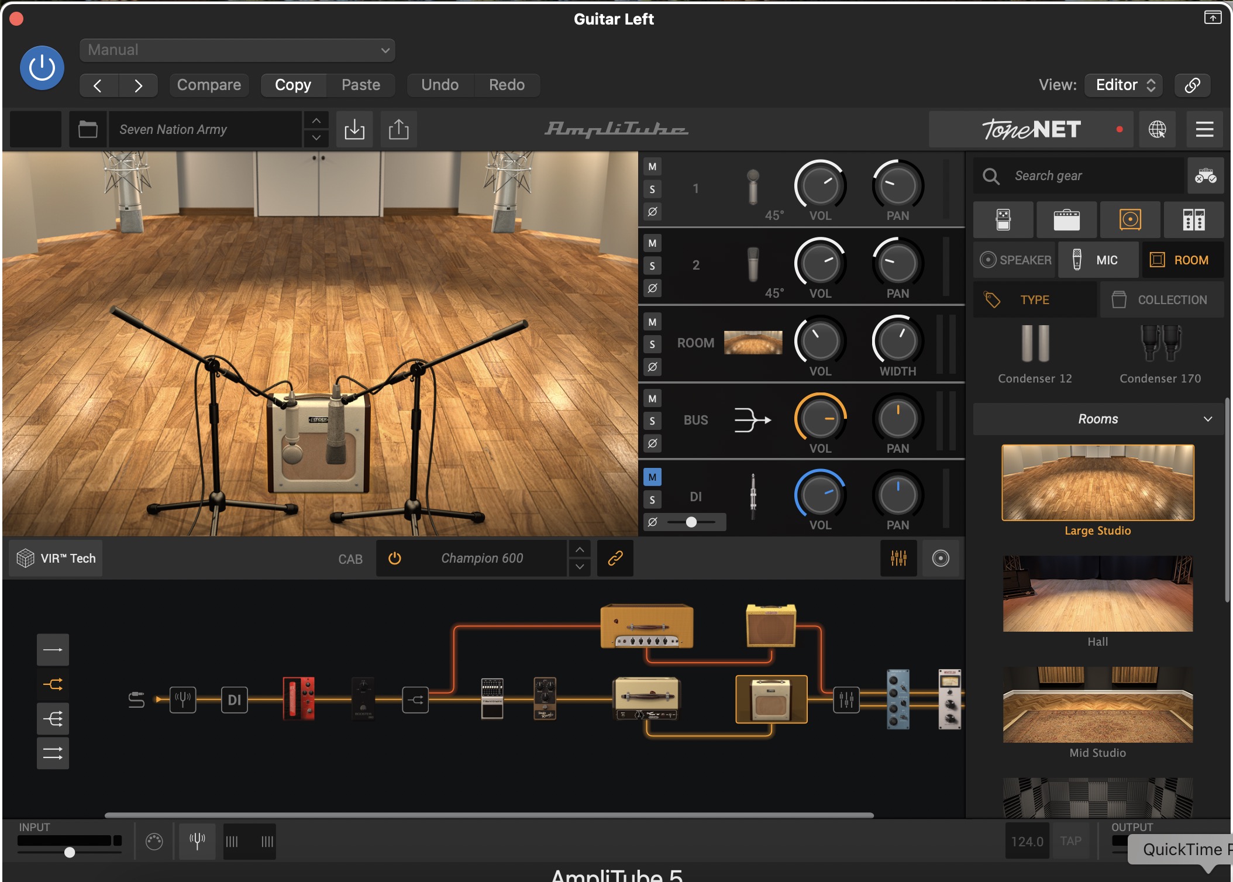Open the hamburger main menu

tap(1204, 129)
